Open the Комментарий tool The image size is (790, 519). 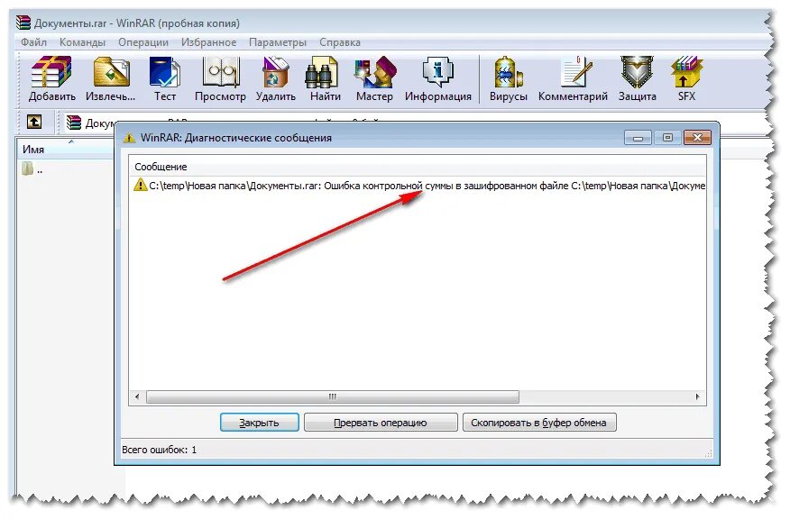573,79
